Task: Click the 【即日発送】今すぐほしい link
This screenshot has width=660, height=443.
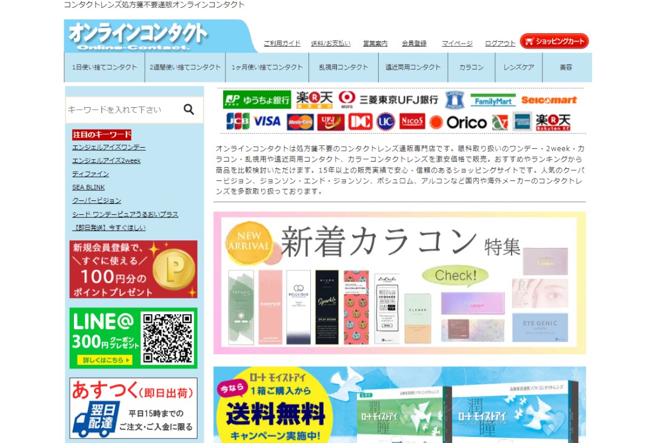Action: (108, 228)
